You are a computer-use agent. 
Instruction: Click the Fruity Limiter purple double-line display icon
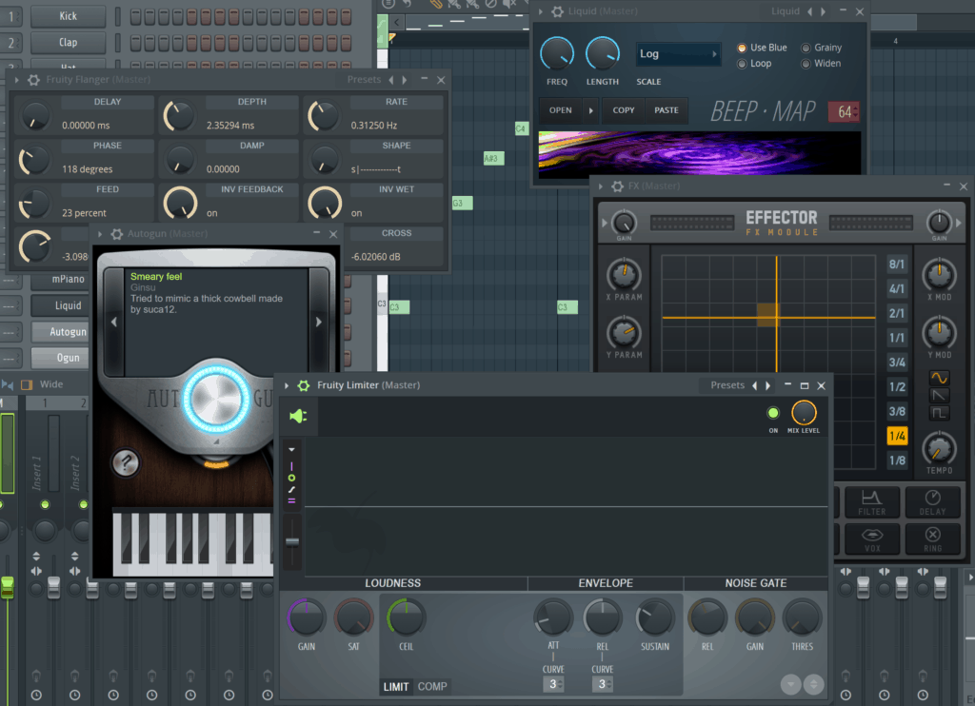(291, 500)
